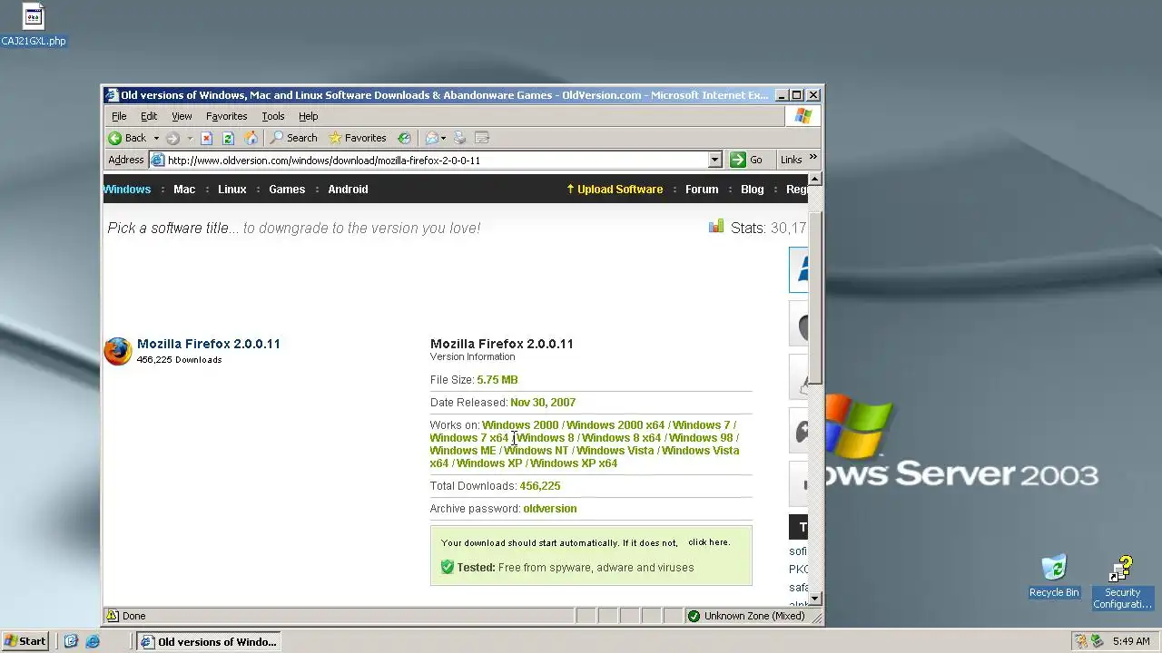Screen dimensions: 1162x653
Task: Click the first system tray icon
Action: 1080,641
